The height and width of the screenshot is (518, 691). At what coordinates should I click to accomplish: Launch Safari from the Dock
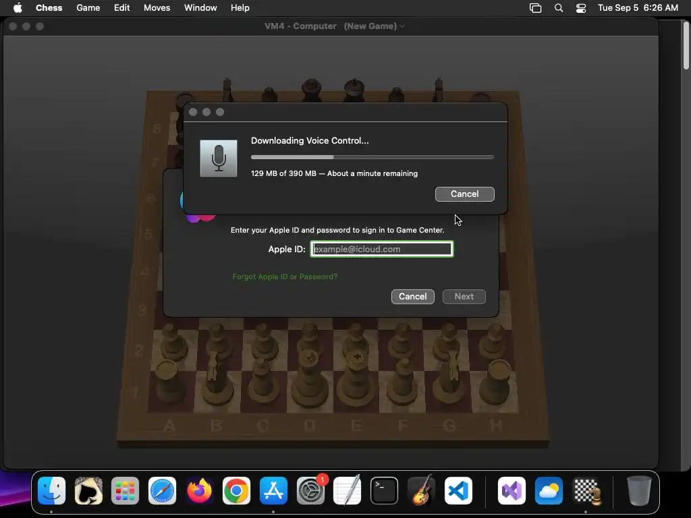pos(162,491)
